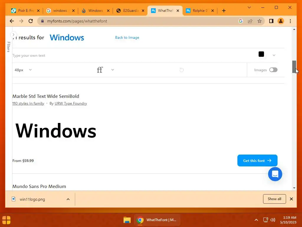Expand win11logo.png download options chevron
This screenshot has height=227, width=302.
click(68, 199)
